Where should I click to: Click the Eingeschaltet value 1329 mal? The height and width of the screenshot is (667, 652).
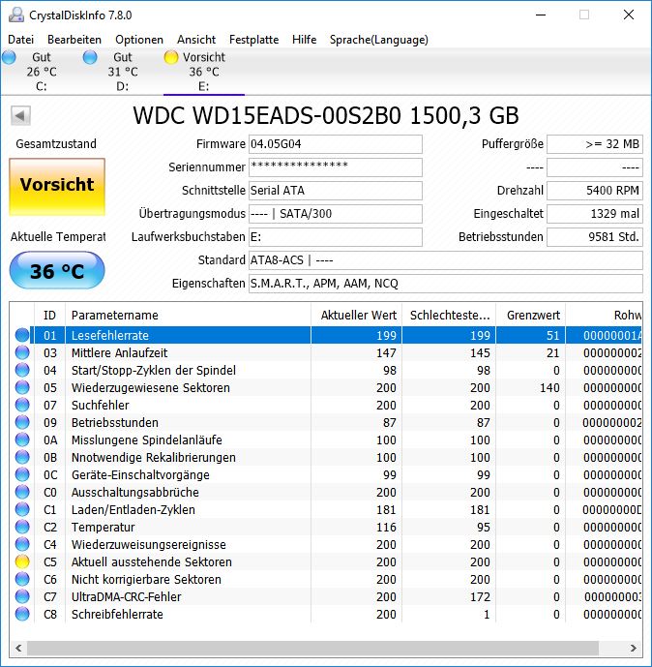pos(595,214)
